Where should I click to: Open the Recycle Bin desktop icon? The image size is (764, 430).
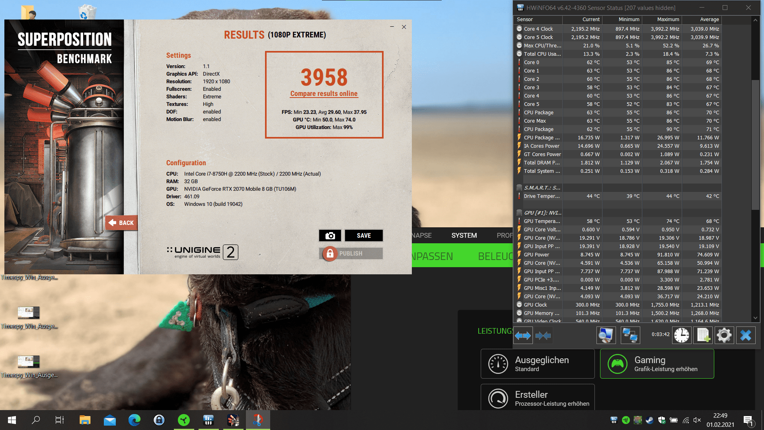87,12
